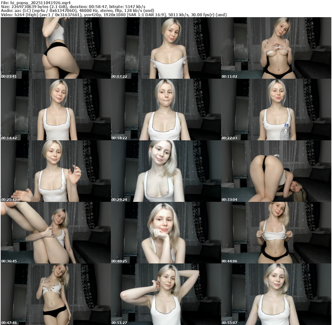
Task: Choose the 00:18:22 thumbnail
Action: [166, 110]
